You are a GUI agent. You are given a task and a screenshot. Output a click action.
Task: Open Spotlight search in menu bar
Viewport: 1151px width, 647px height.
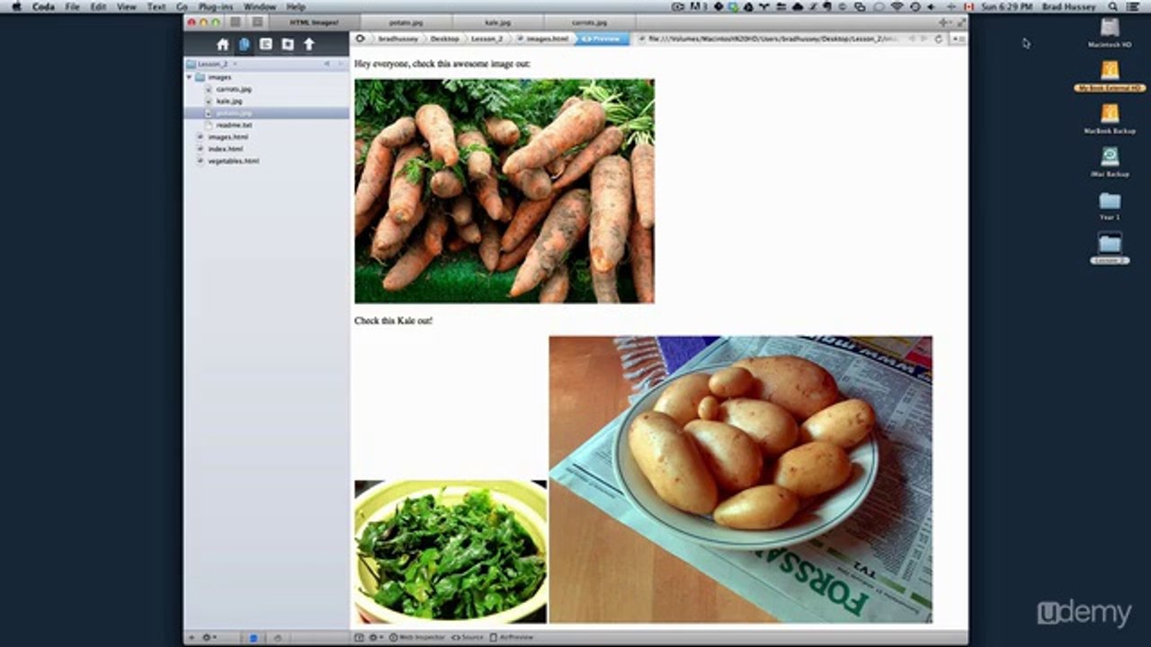coord(1113,6)
